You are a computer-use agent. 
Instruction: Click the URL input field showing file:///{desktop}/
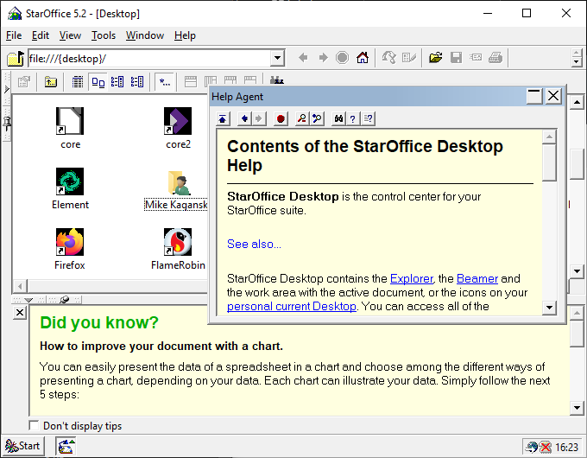tap(149, 59)
